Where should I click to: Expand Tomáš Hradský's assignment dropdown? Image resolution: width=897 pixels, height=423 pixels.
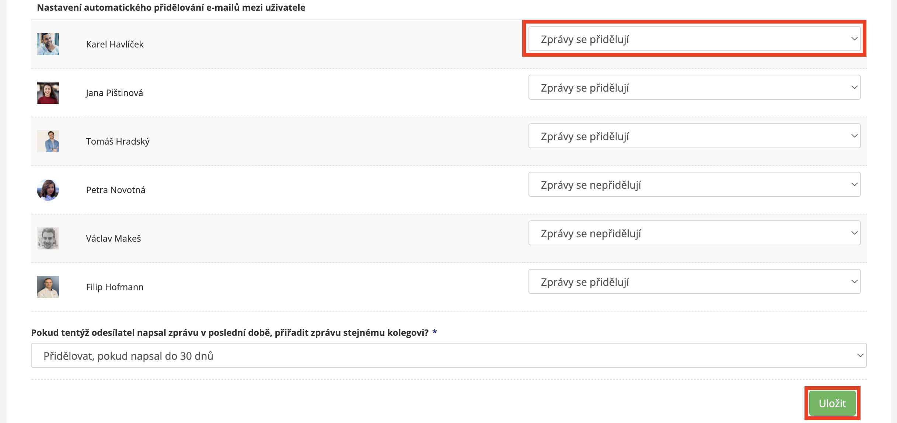click(x=694, y=136)
